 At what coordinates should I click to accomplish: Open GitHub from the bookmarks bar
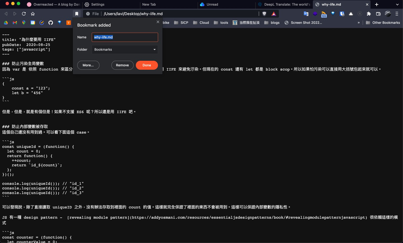(x=51, y=23)
